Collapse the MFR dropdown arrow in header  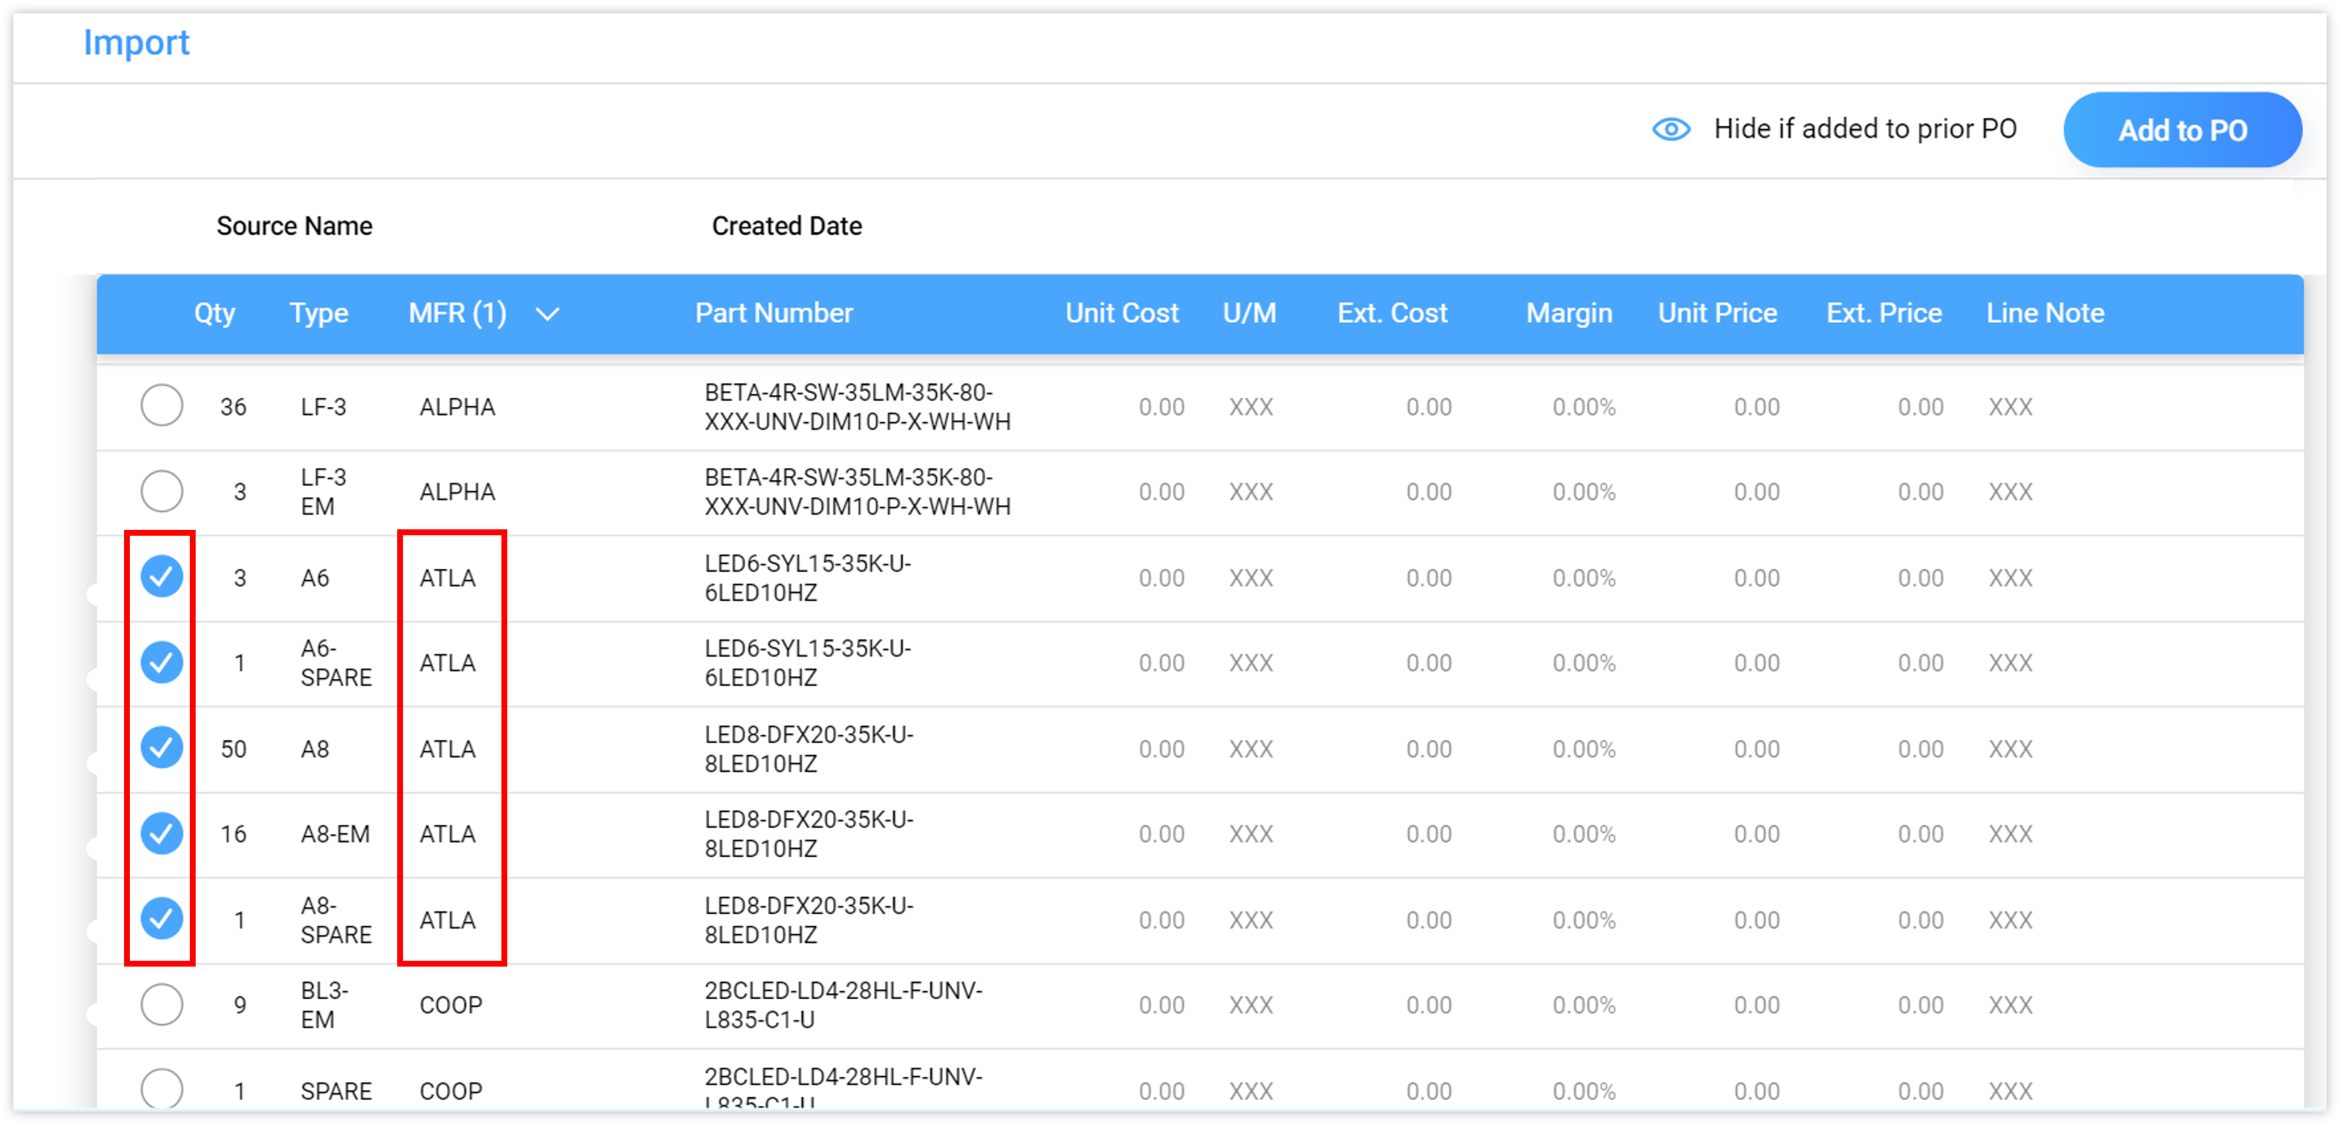548,314
